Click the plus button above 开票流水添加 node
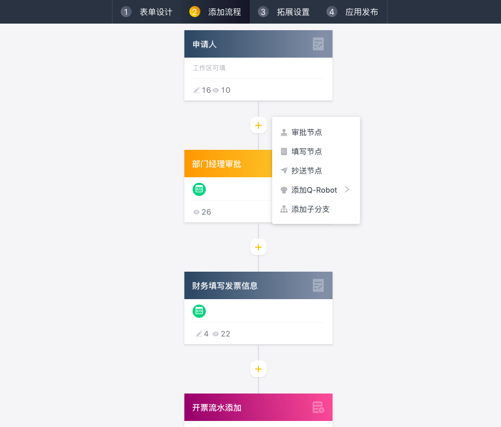This screenshot has height=427, width=501. [x=258, y=369]
